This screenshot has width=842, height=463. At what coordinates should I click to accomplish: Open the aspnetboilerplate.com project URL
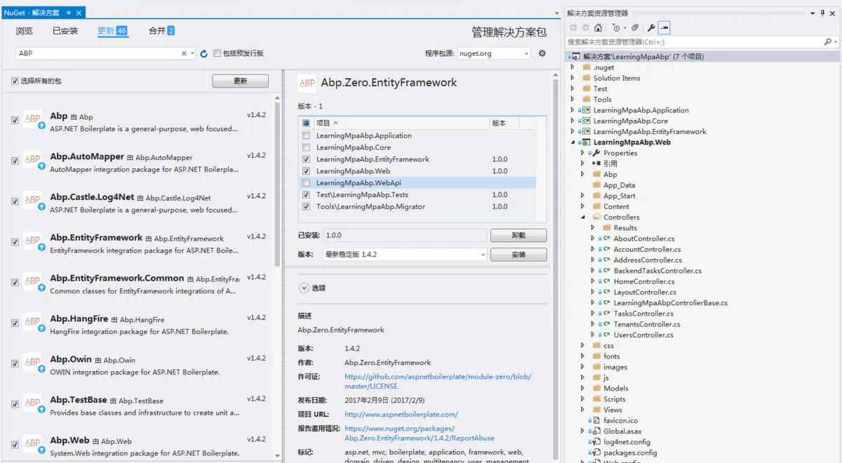click(401, 415)
